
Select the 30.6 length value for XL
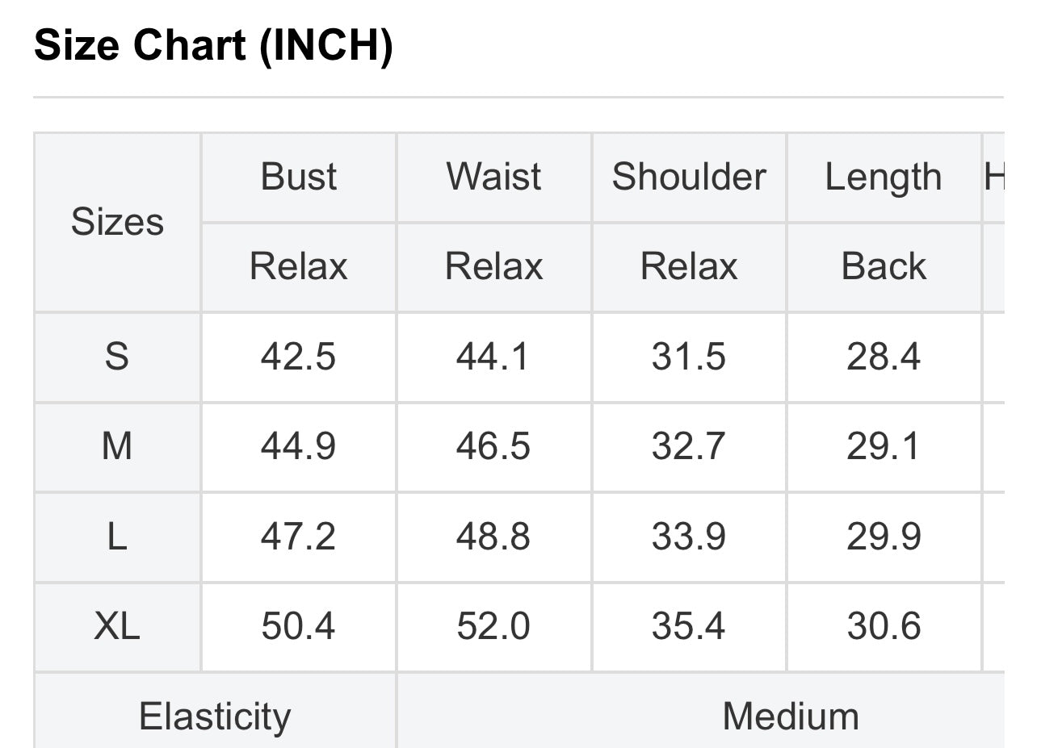pyautogui.click(x=884, y=626)
